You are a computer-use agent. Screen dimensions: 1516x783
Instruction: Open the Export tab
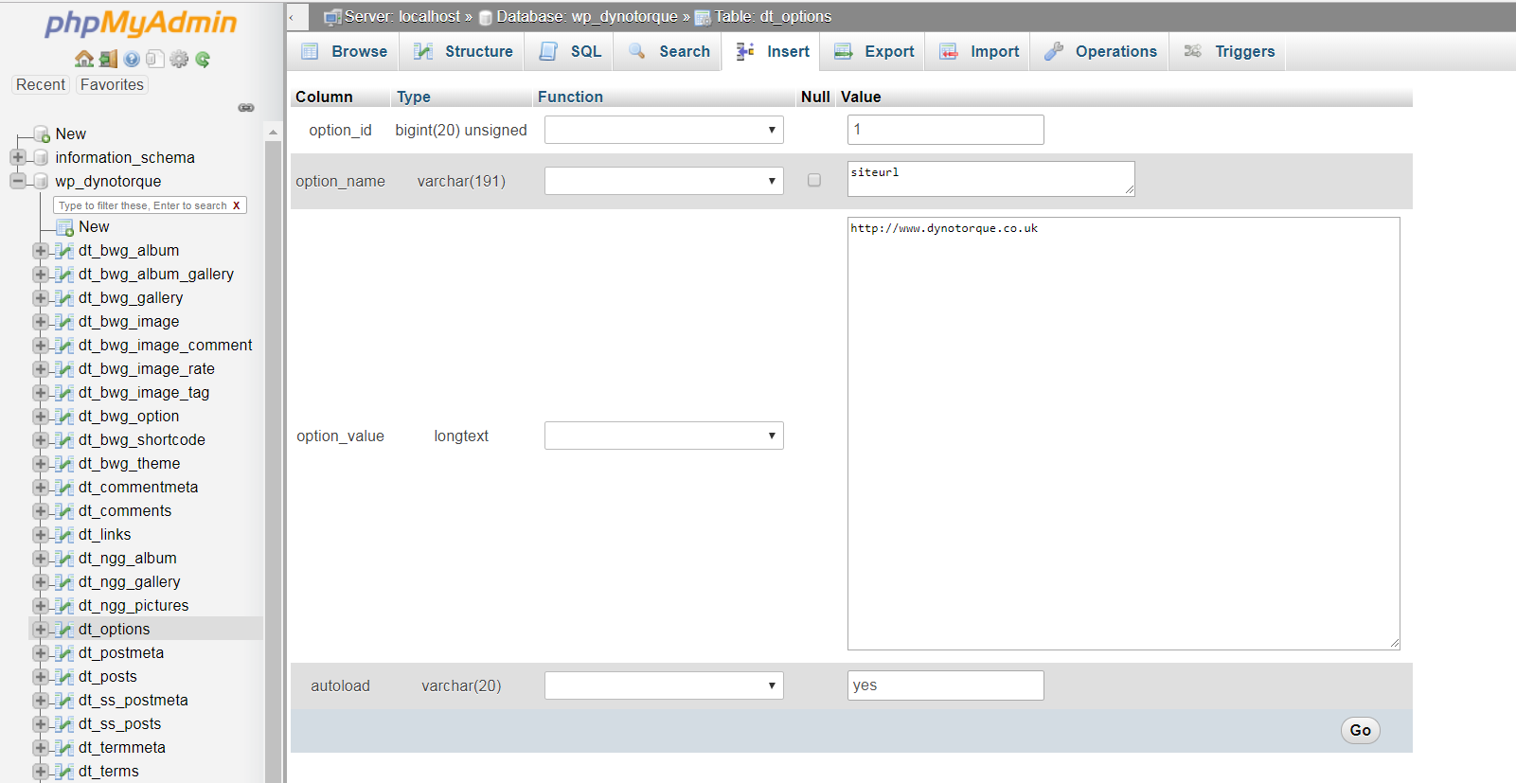pos(874,51)
